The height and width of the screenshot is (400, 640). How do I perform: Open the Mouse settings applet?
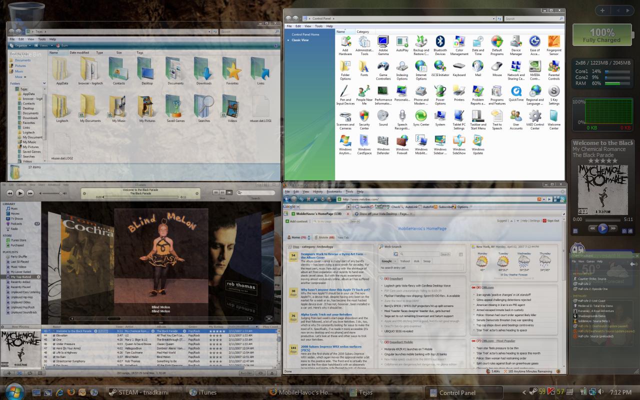click(x=497, y=69)
